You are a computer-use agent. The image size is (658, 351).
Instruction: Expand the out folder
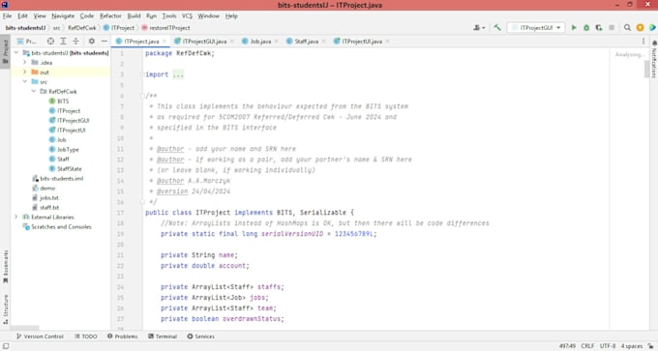tap(25, 73)
